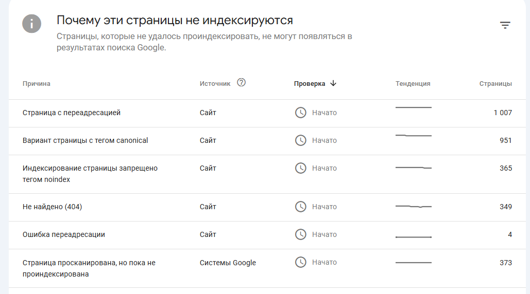530x294 pixels.
Task: Click the Тенденция column header
Action: [x=413, y=84]
